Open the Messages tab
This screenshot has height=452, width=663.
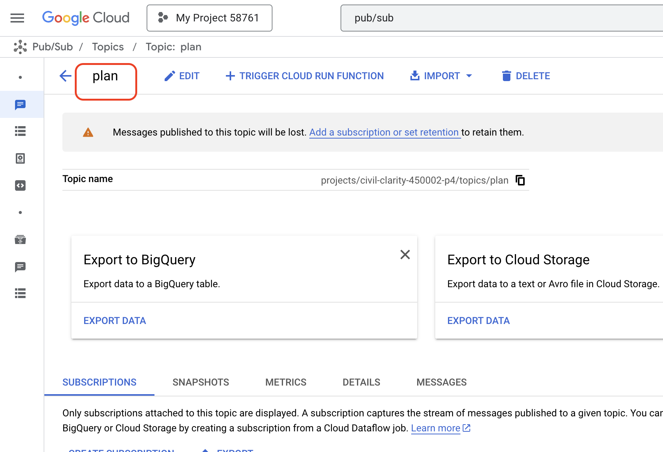pos(441,382)
